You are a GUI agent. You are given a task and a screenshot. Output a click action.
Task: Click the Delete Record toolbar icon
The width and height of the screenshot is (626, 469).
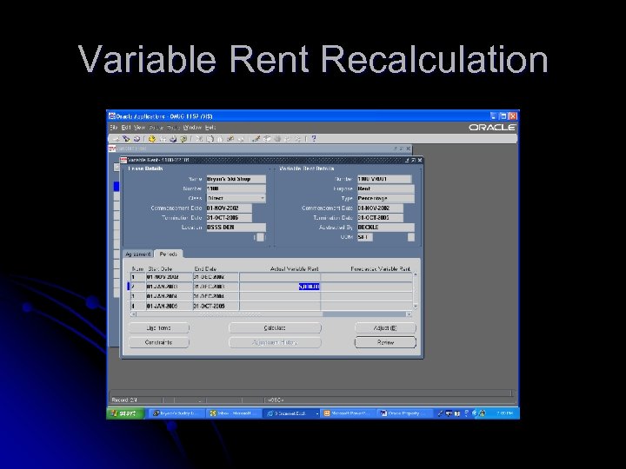tap(241, 139)
